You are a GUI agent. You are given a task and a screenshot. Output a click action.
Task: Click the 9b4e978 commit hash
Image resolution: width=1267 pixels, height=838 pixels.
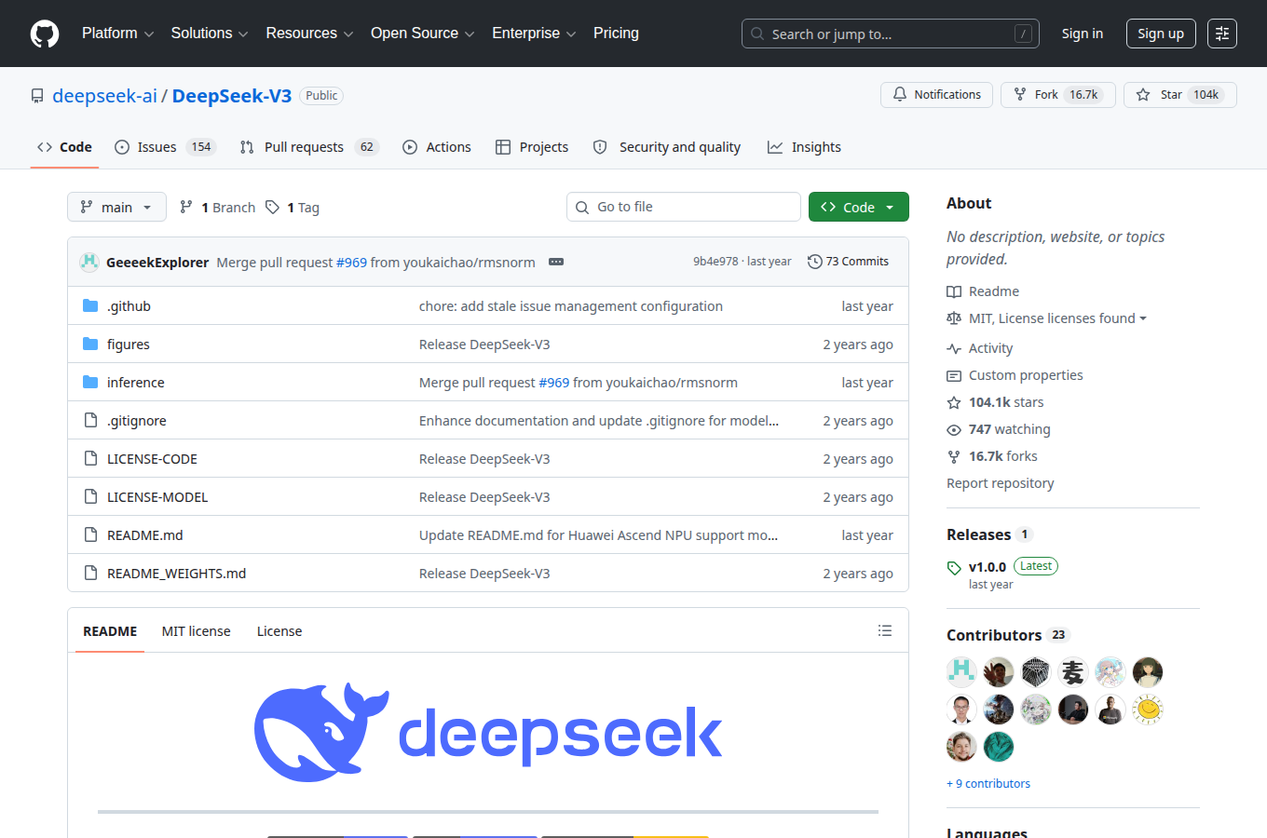(x=715, y=262)
